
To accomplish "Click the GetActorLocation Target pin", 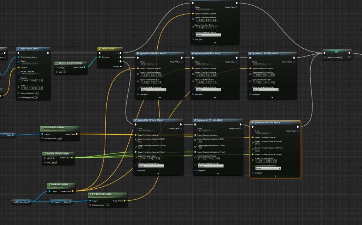I will tap(49, 191).
